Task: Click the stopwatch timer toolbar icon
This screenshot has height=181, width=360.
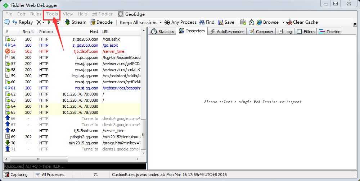Action: pyautogui.click(x=251, y=22)
